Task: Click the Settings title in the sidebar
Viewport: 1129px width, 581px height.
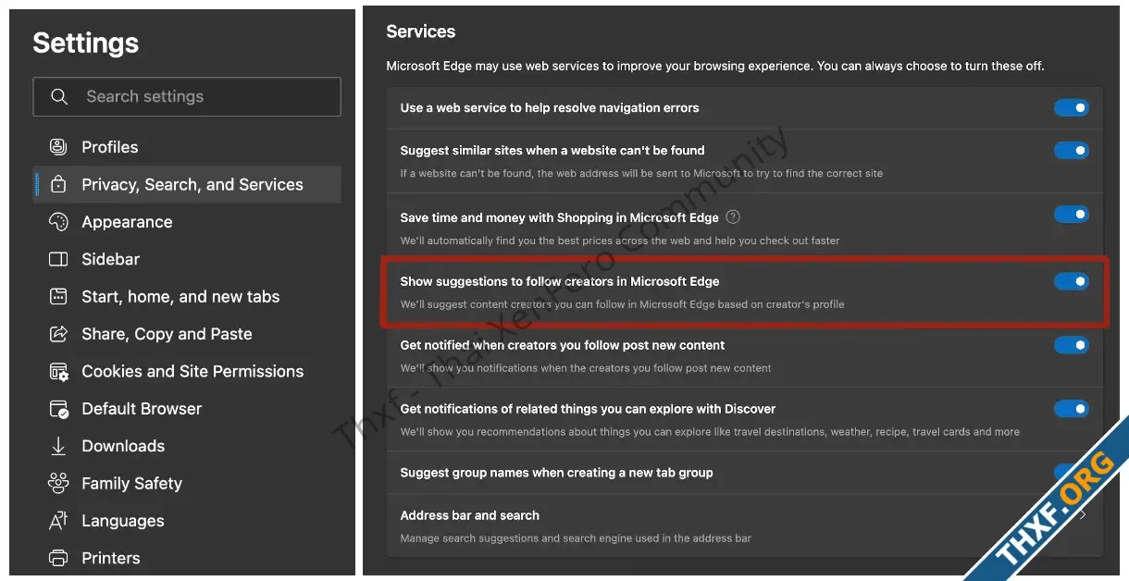Action: (86, 43)
